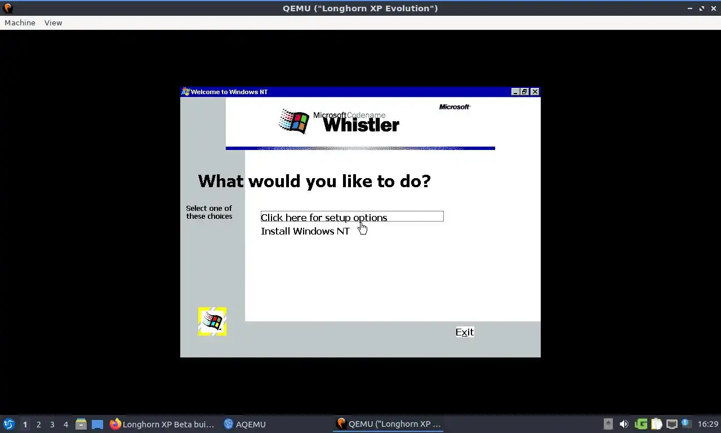Click the Microsoft logo text

point(455,107)
